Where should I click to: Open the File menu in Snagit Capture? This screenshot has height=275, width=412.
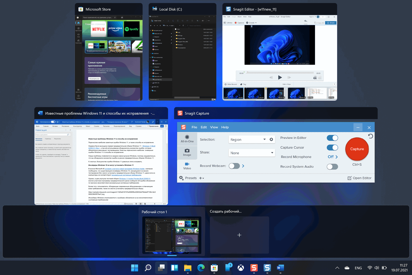194,127
